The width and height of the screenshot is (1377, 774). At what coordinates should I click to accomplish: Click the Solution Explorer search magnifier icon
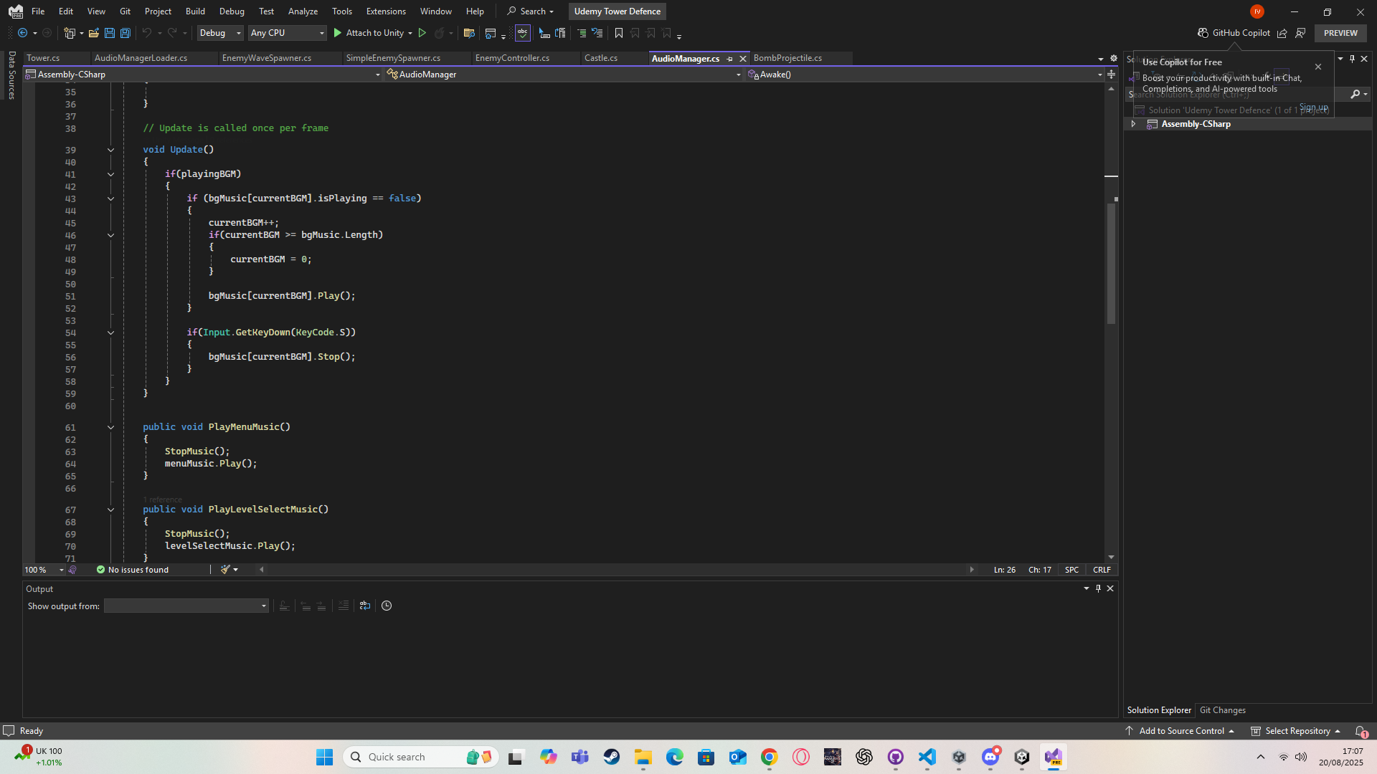pyautogui.click(x=1355, y=94)
